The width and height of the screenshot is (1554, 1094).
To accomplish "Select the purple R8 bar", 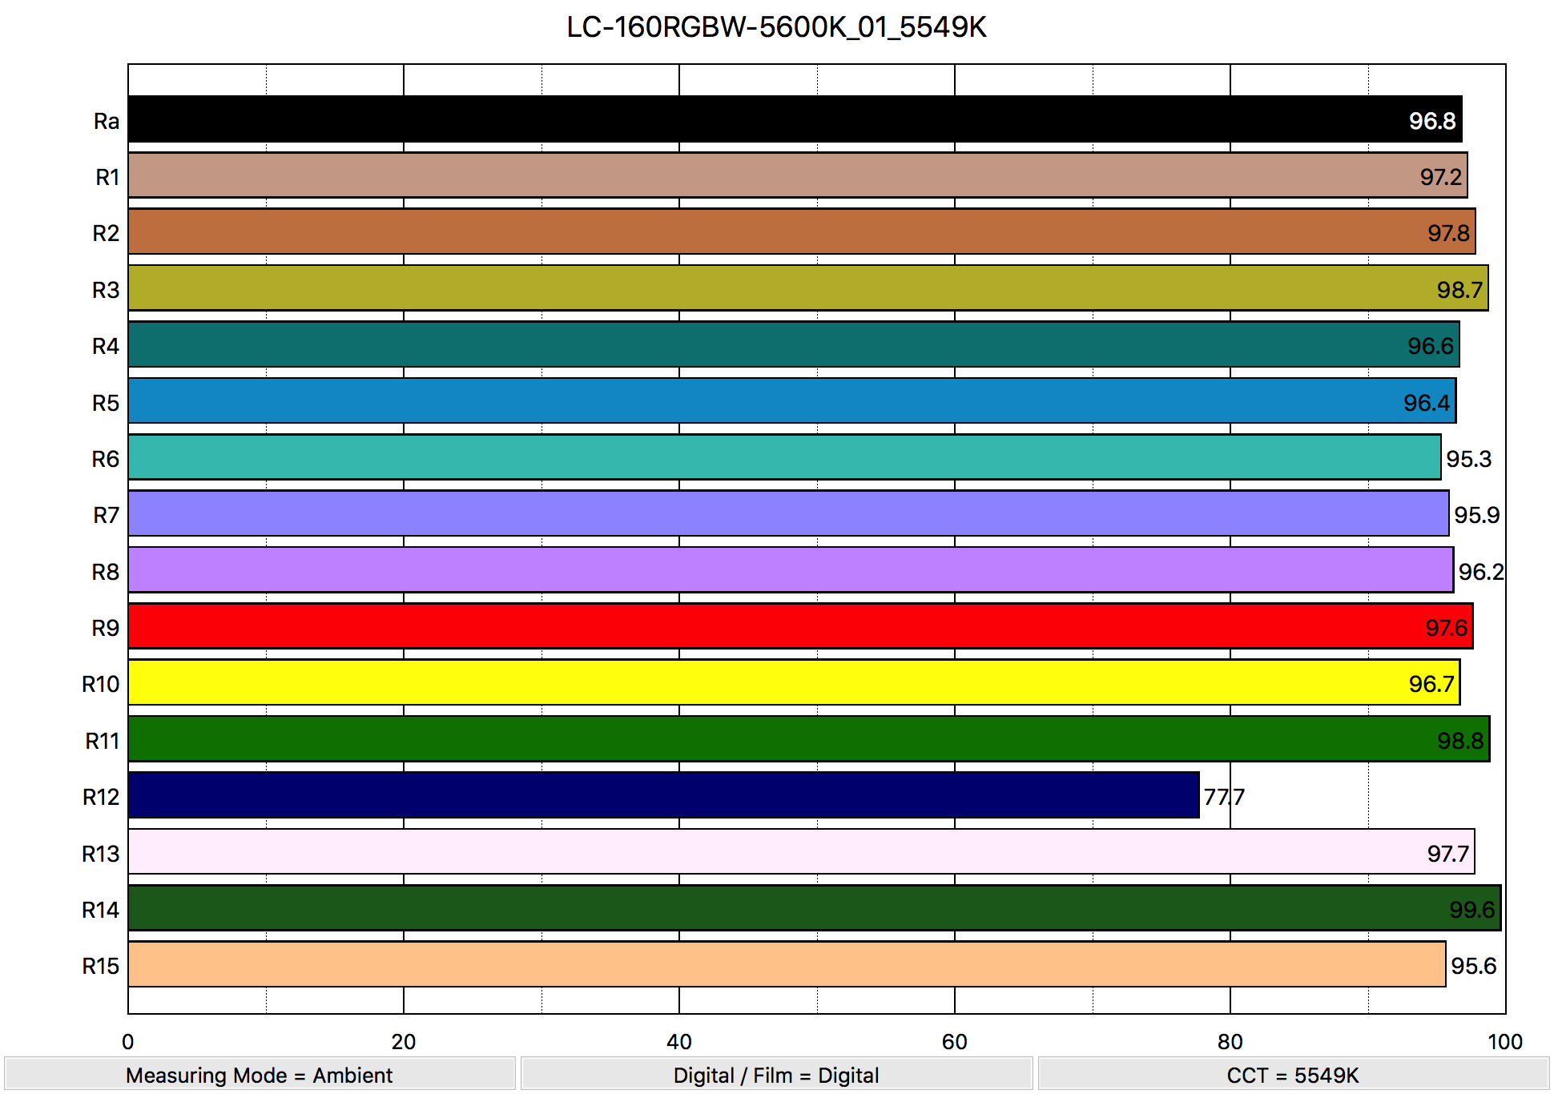I will tap(721, 571).
